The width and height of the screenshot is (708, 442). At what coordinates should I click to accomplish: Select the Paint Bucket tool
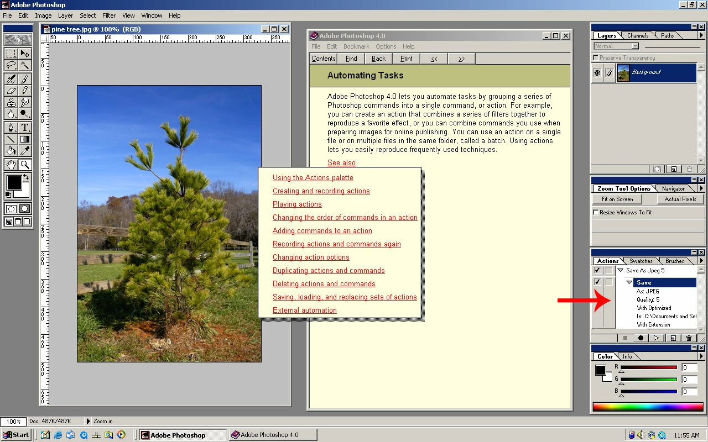[11, 151]
